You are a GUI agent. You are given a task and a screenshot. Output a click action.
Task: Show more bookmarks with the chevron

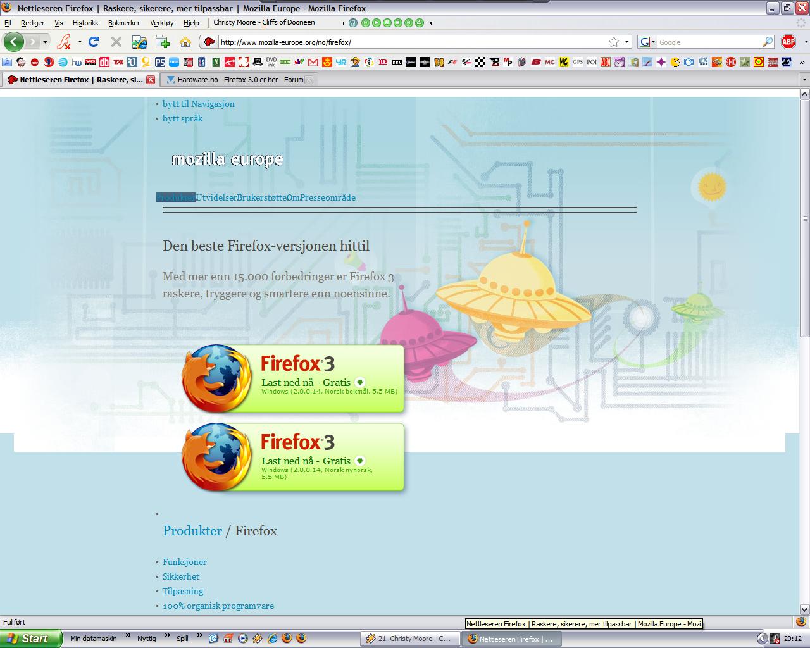click(x=802, y=62)
